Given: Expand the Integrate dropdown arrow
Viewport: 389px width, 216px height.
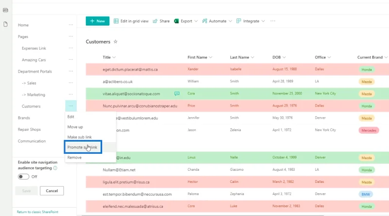Looking at the screenshot, I should [x=263, y=21].
